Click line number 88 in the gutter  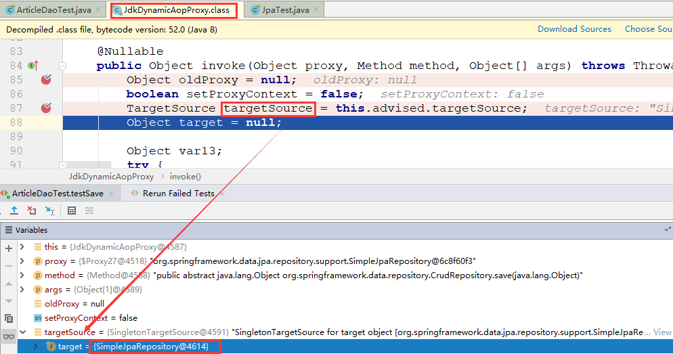[x=16, y=123]
